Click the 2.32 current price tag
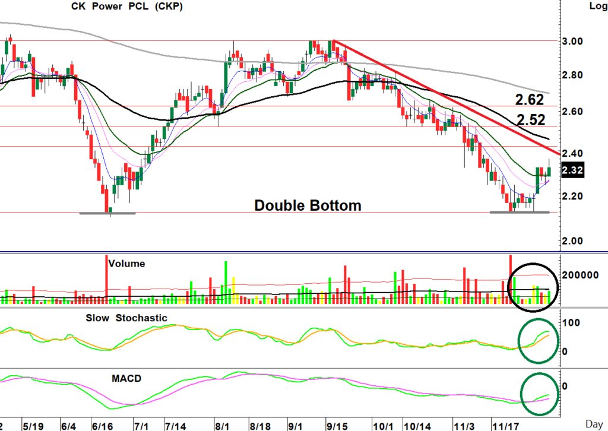 point(572,170)
